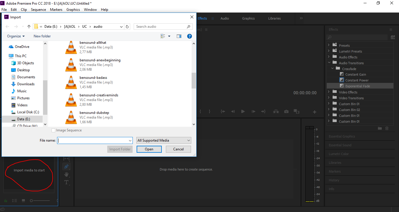Toggle Accelerated Effects filter icon

(393, 37)
